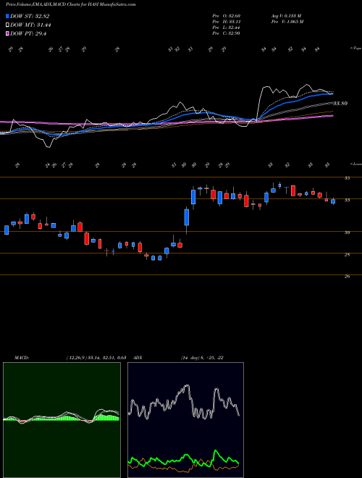Viewport: 362px width, 478px height.
Task: Open the MACD histogram chart panel
Action: click(62, 420)
